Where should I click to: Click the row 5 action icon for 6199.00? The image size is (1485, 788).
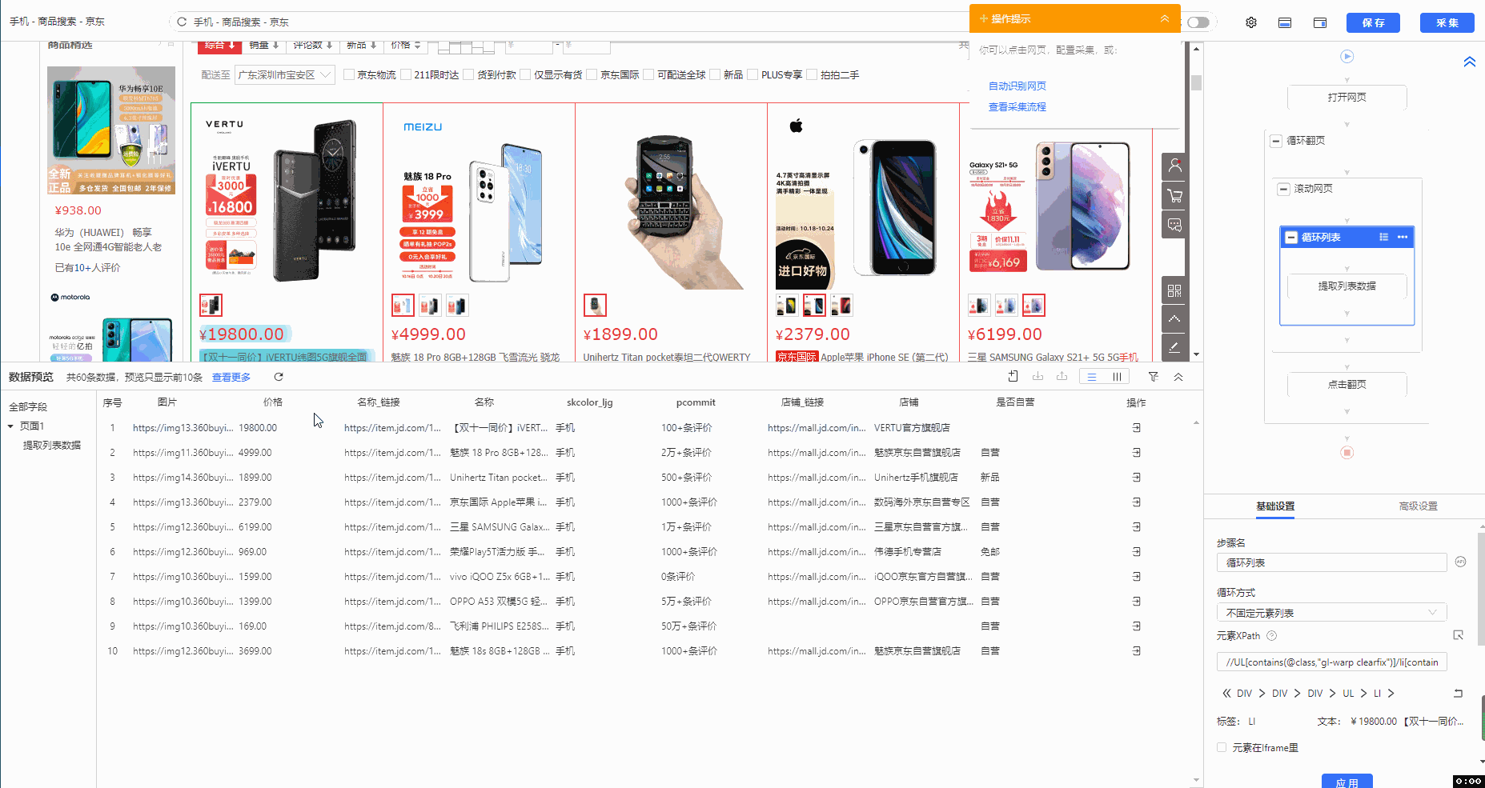(1137, 527)
